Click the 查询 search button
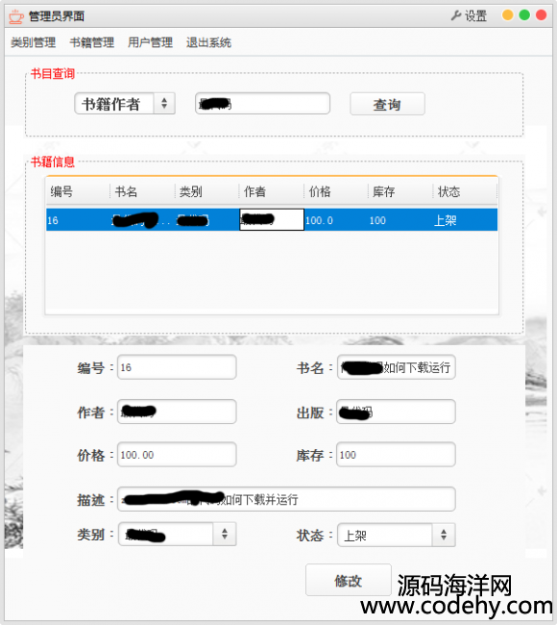Viewport: 557px width, 625px height. pyautogui.click(x=387, y=105)
